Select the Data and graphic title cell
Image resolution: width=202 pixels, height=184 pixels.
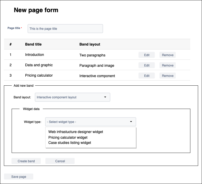39,65
